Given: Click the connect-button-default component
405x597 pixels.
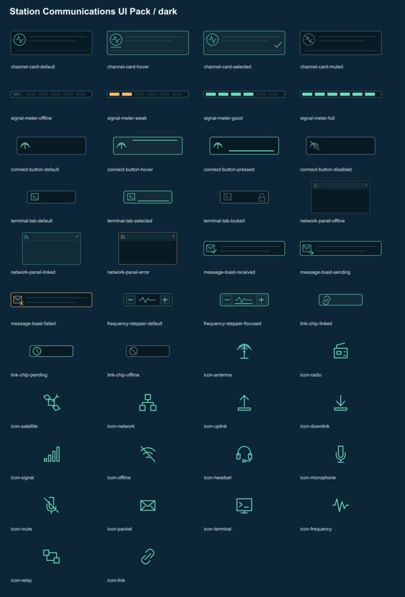Looking at the screenshot, I should (x=51, y=145).
